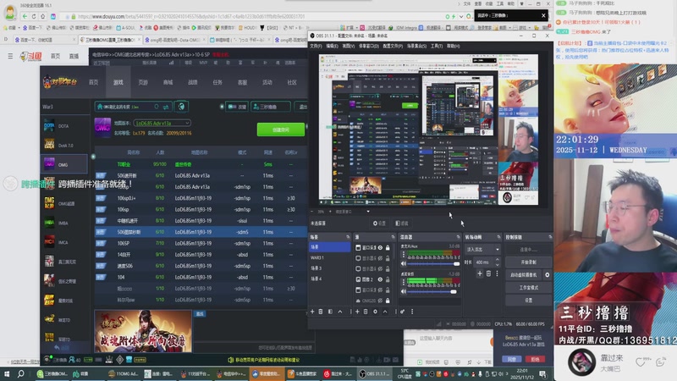Toggle lock of 图像 2 source
This screenshot has height=381, width=677.
(x=388, y=279)
